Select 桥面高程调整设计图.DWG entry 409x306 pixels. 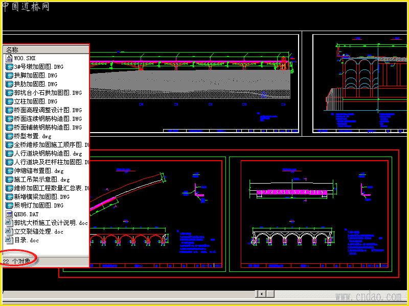point(48,110)
